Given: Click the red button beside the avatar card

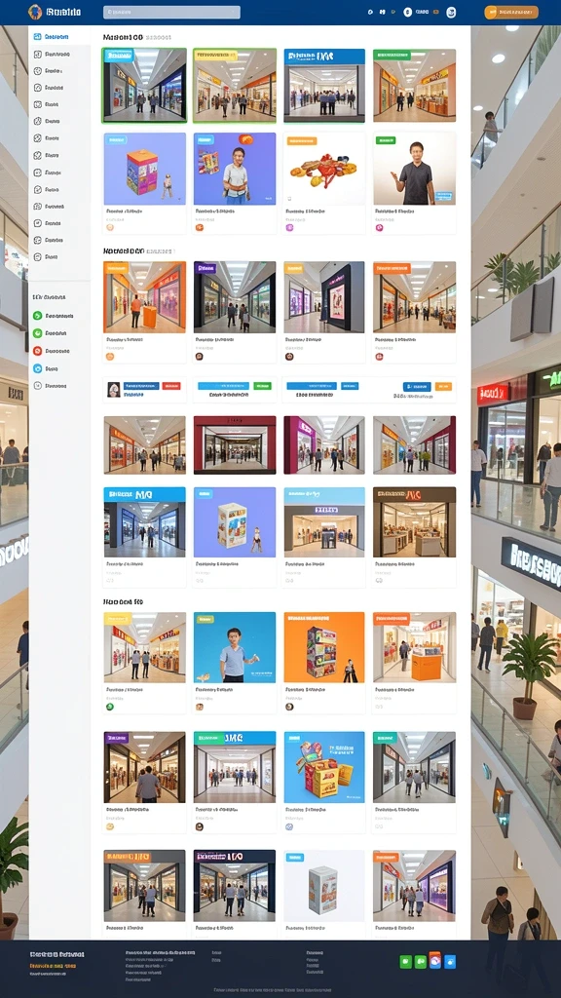Looking at the screenshot, I should (171, 386).
